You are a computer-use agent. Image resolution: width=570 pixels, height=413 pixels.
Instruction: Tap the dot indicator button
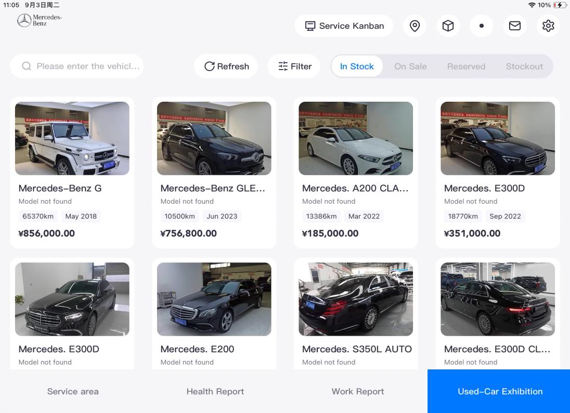[481, 26]
